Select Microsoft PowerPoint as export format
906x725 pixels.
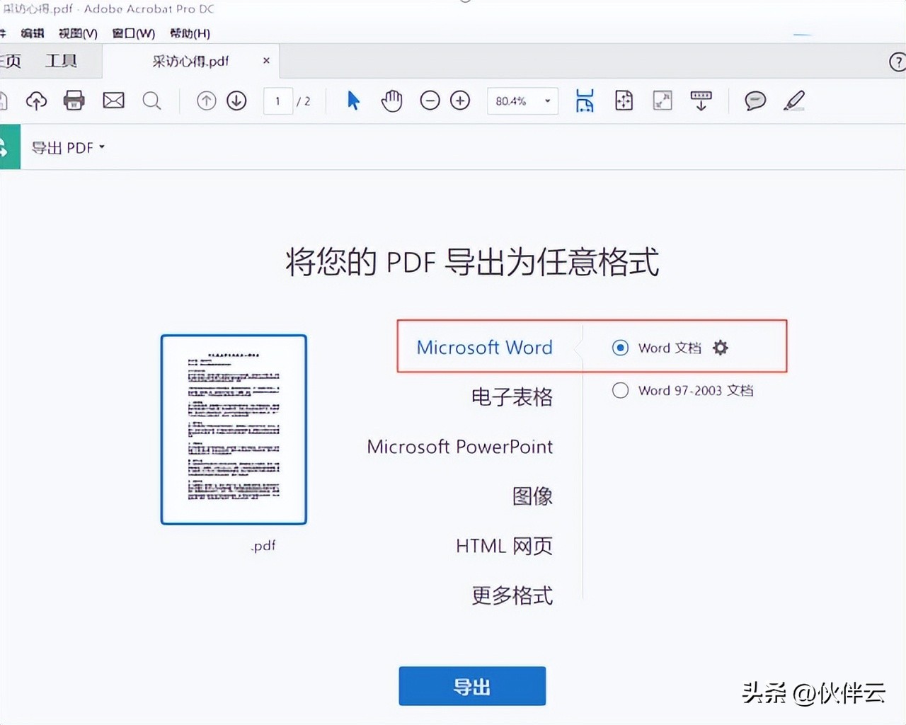tap(459, 447)
